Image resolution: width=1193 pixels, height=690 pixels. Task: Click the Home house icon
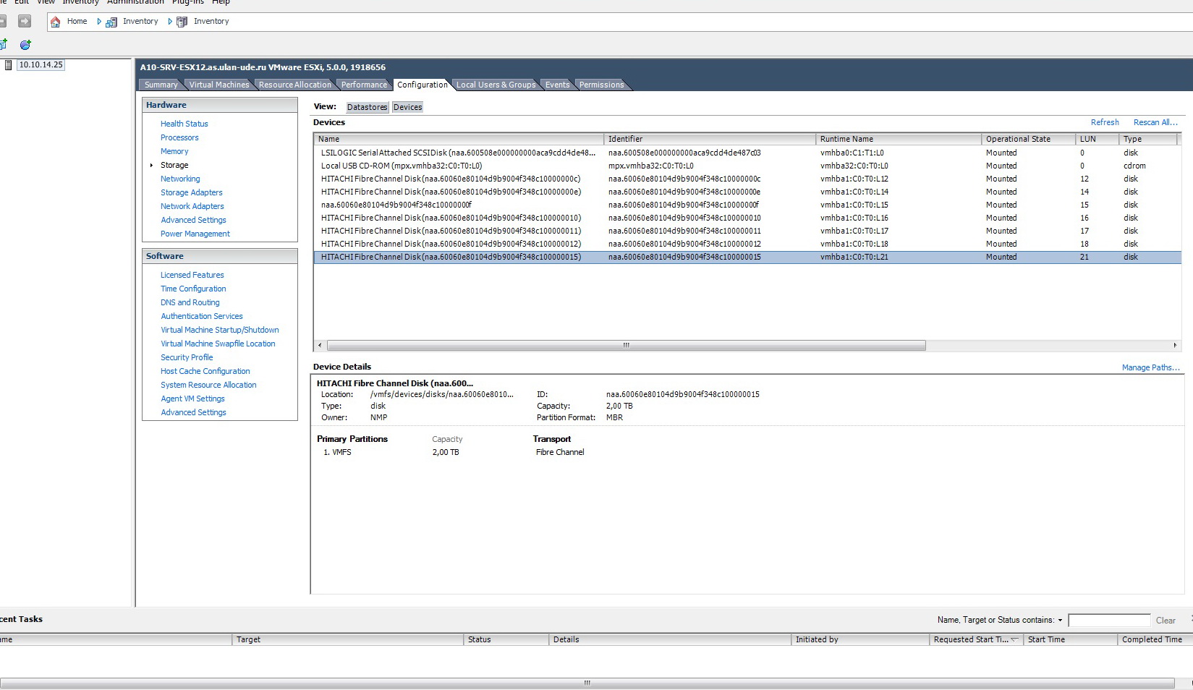coord(56,22)
